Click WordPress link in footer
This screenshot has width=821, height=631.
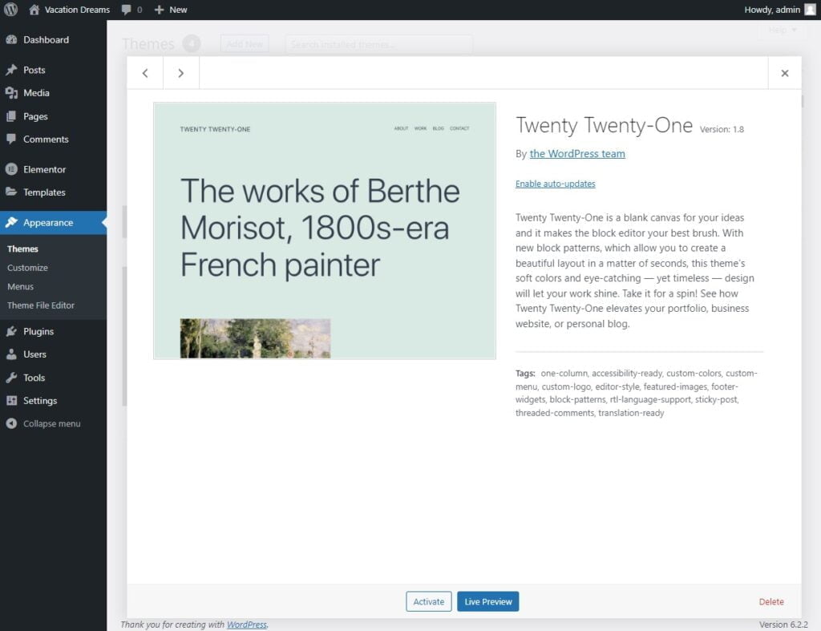[x=247, y=625]
